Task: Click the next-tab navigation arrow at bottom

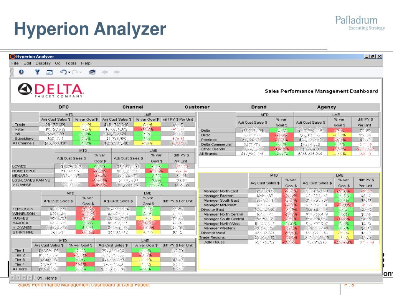Action: 24,278
